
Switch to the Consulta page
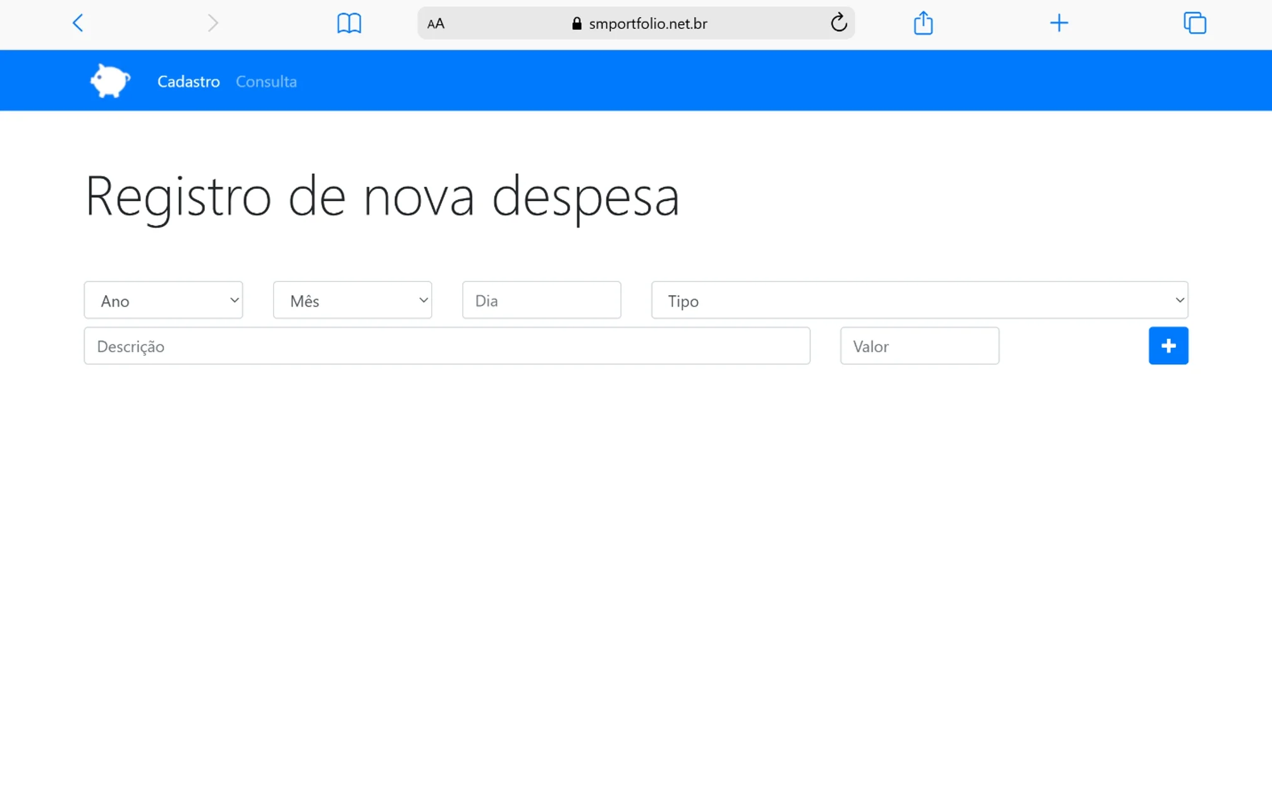click(x=266, y=82)
